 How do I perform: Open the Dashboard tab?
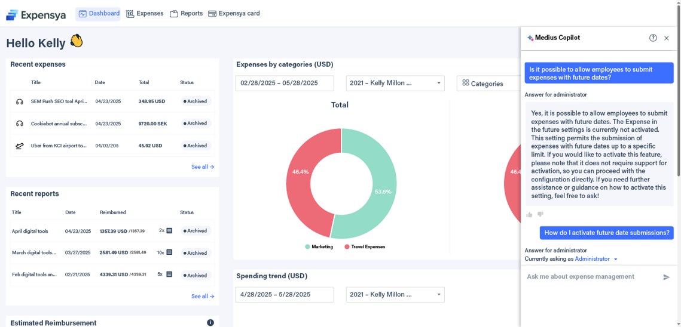98,14
